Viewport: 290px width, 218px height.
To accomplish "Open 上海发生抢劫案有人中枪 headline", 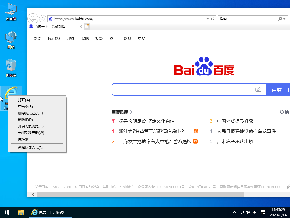I will tap(155, 141).
